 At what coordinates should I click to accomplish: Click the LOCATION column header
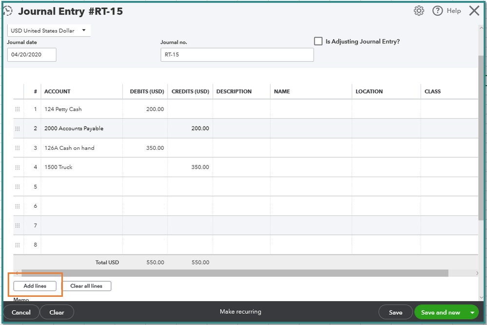coord(369,91)
